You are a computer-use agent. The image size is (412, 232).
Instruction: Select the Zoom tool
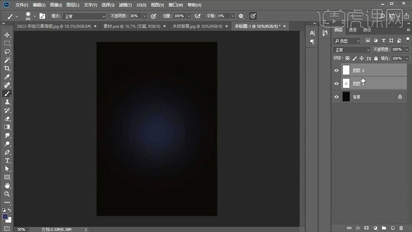click(7, 194)
